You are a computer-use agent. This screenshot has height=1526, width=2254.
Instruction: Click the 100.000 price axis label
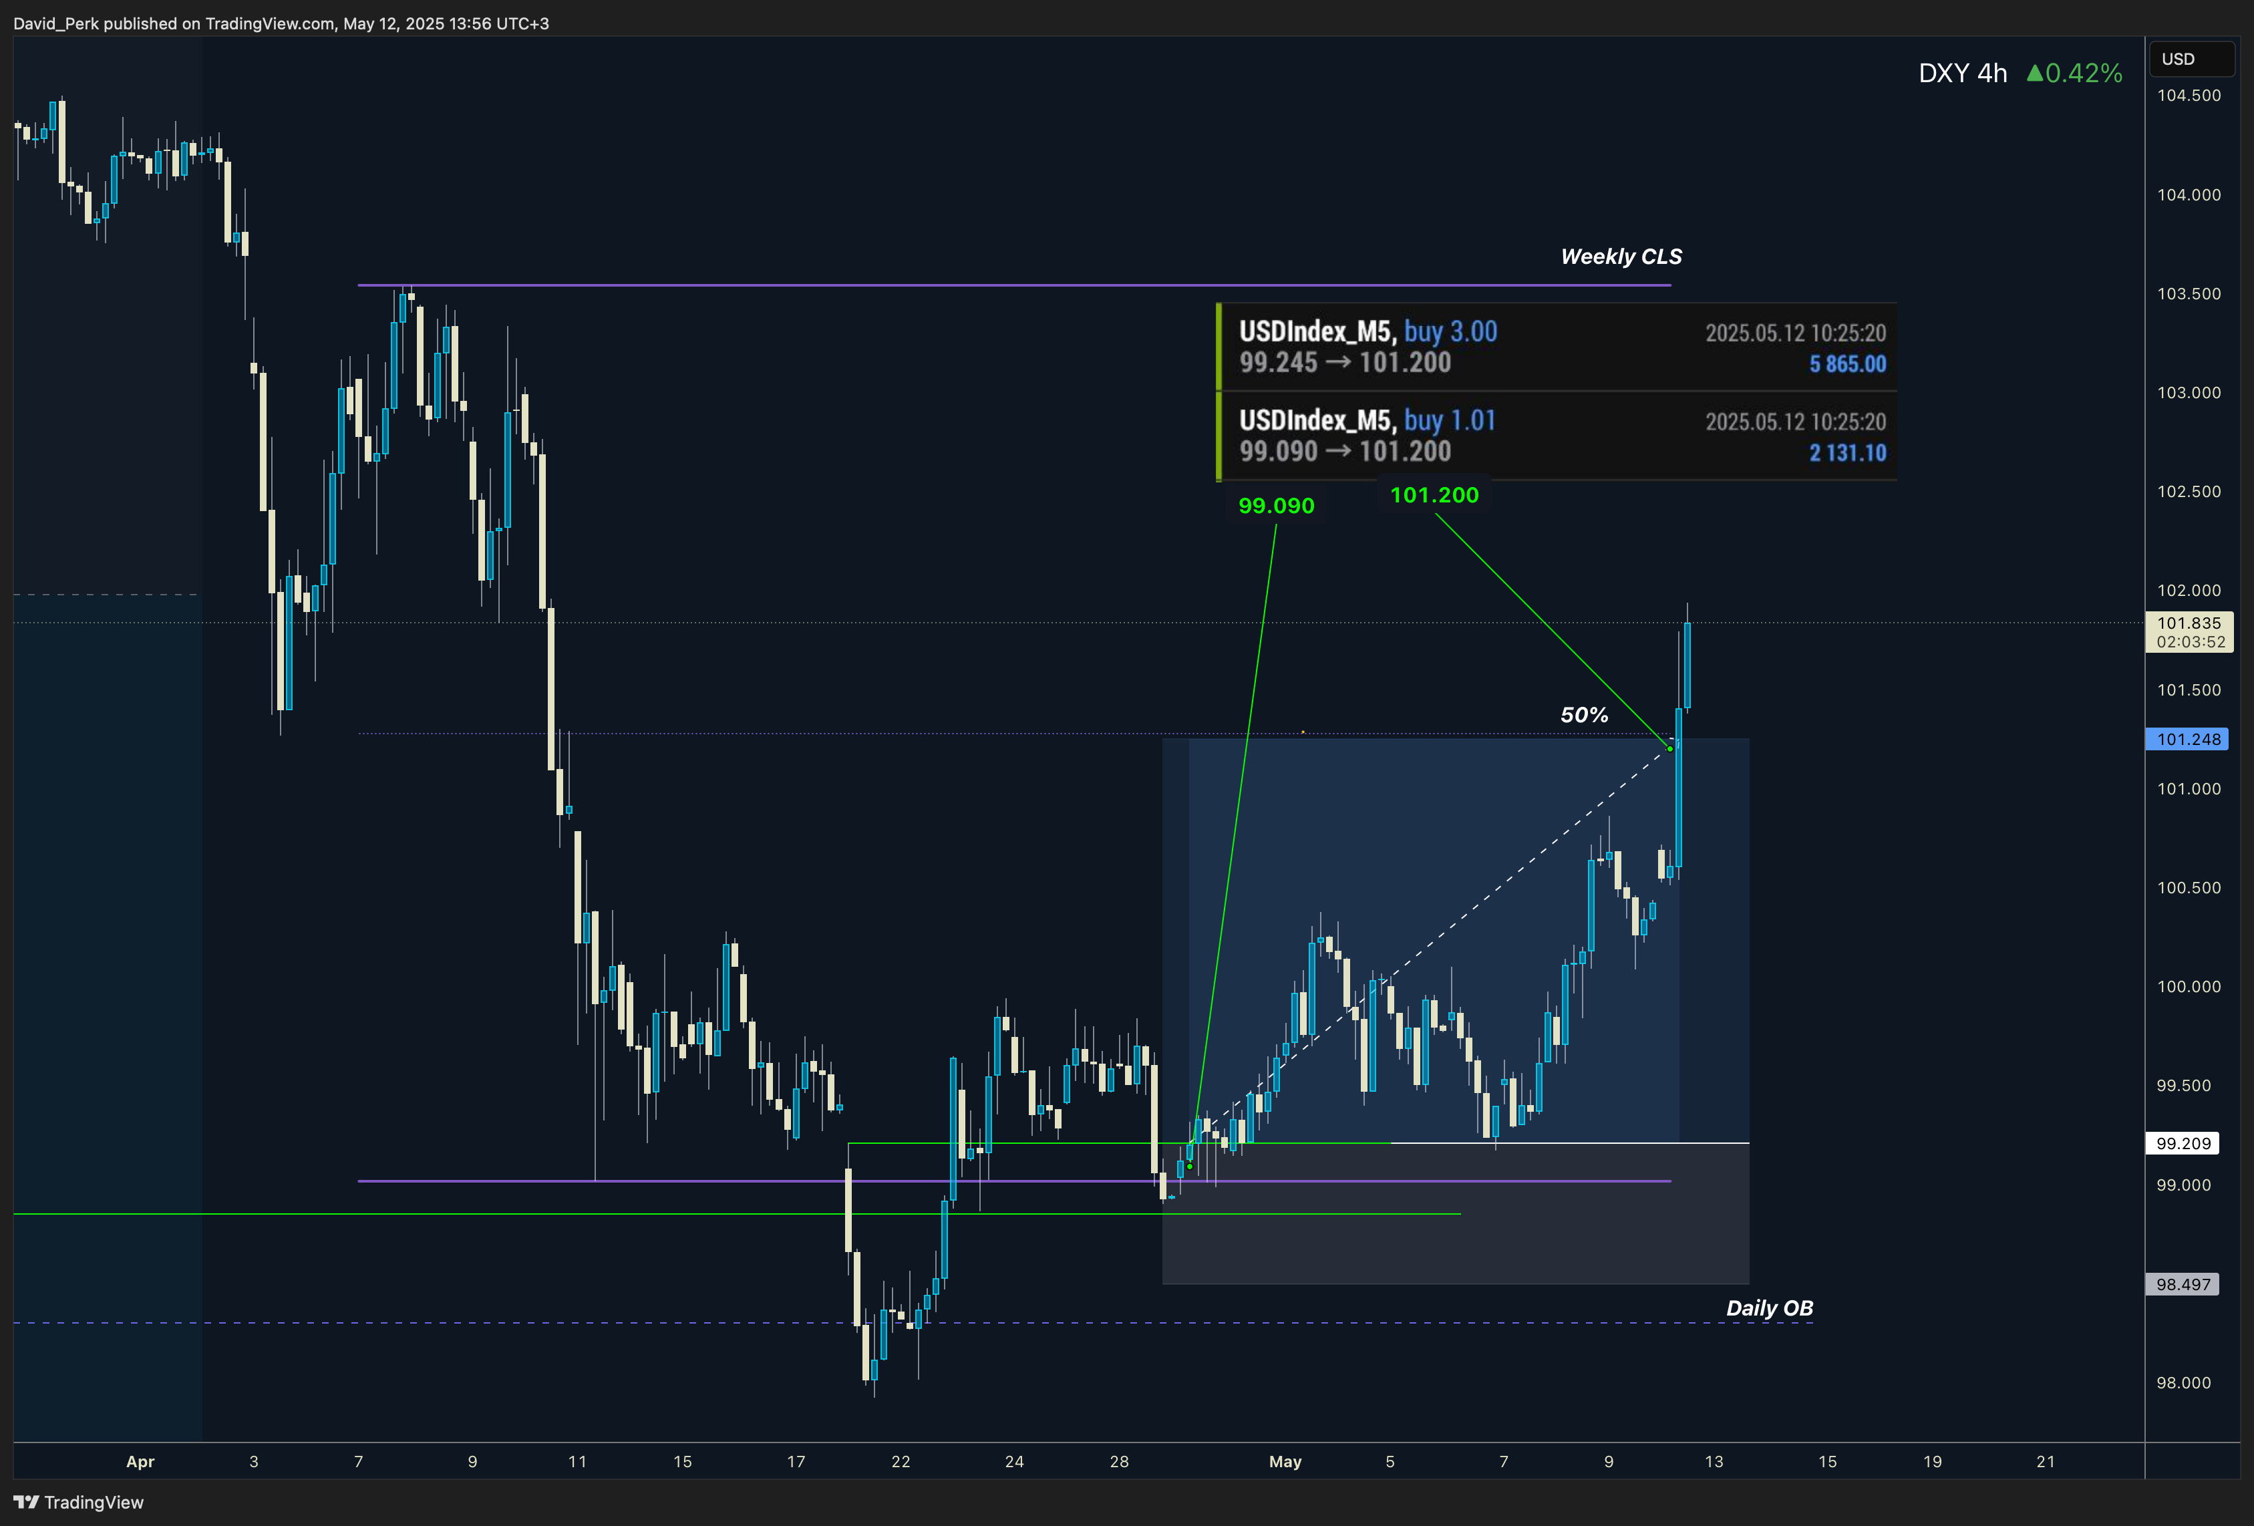pos(2188,987)
